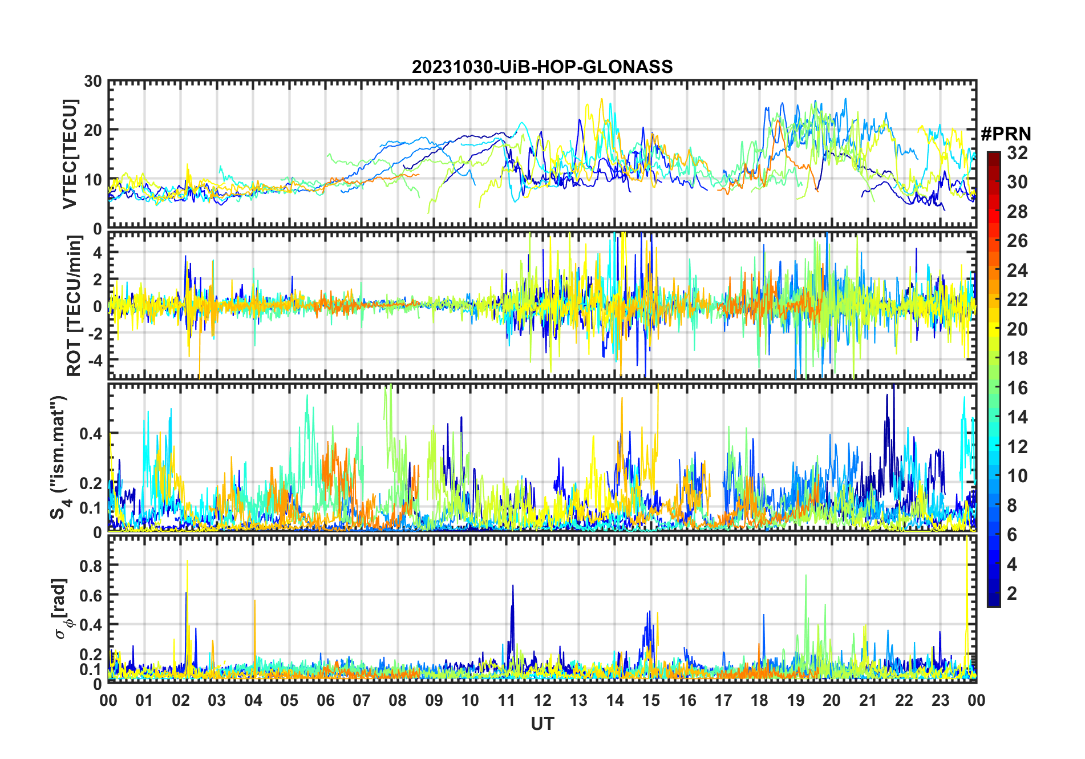Click the 13 tick on the UT axis

pos(578,700)
